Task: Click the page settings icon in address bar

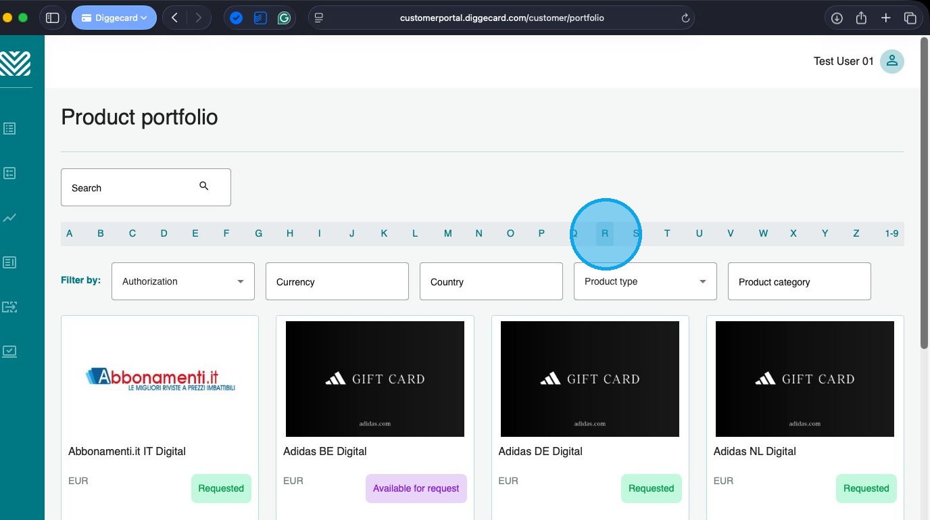Action: coord(319,18)
